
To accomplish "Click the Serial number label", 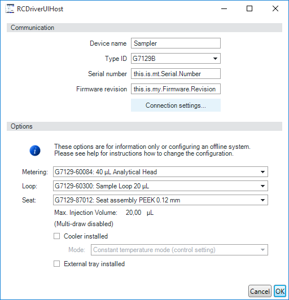I will 107,74.
